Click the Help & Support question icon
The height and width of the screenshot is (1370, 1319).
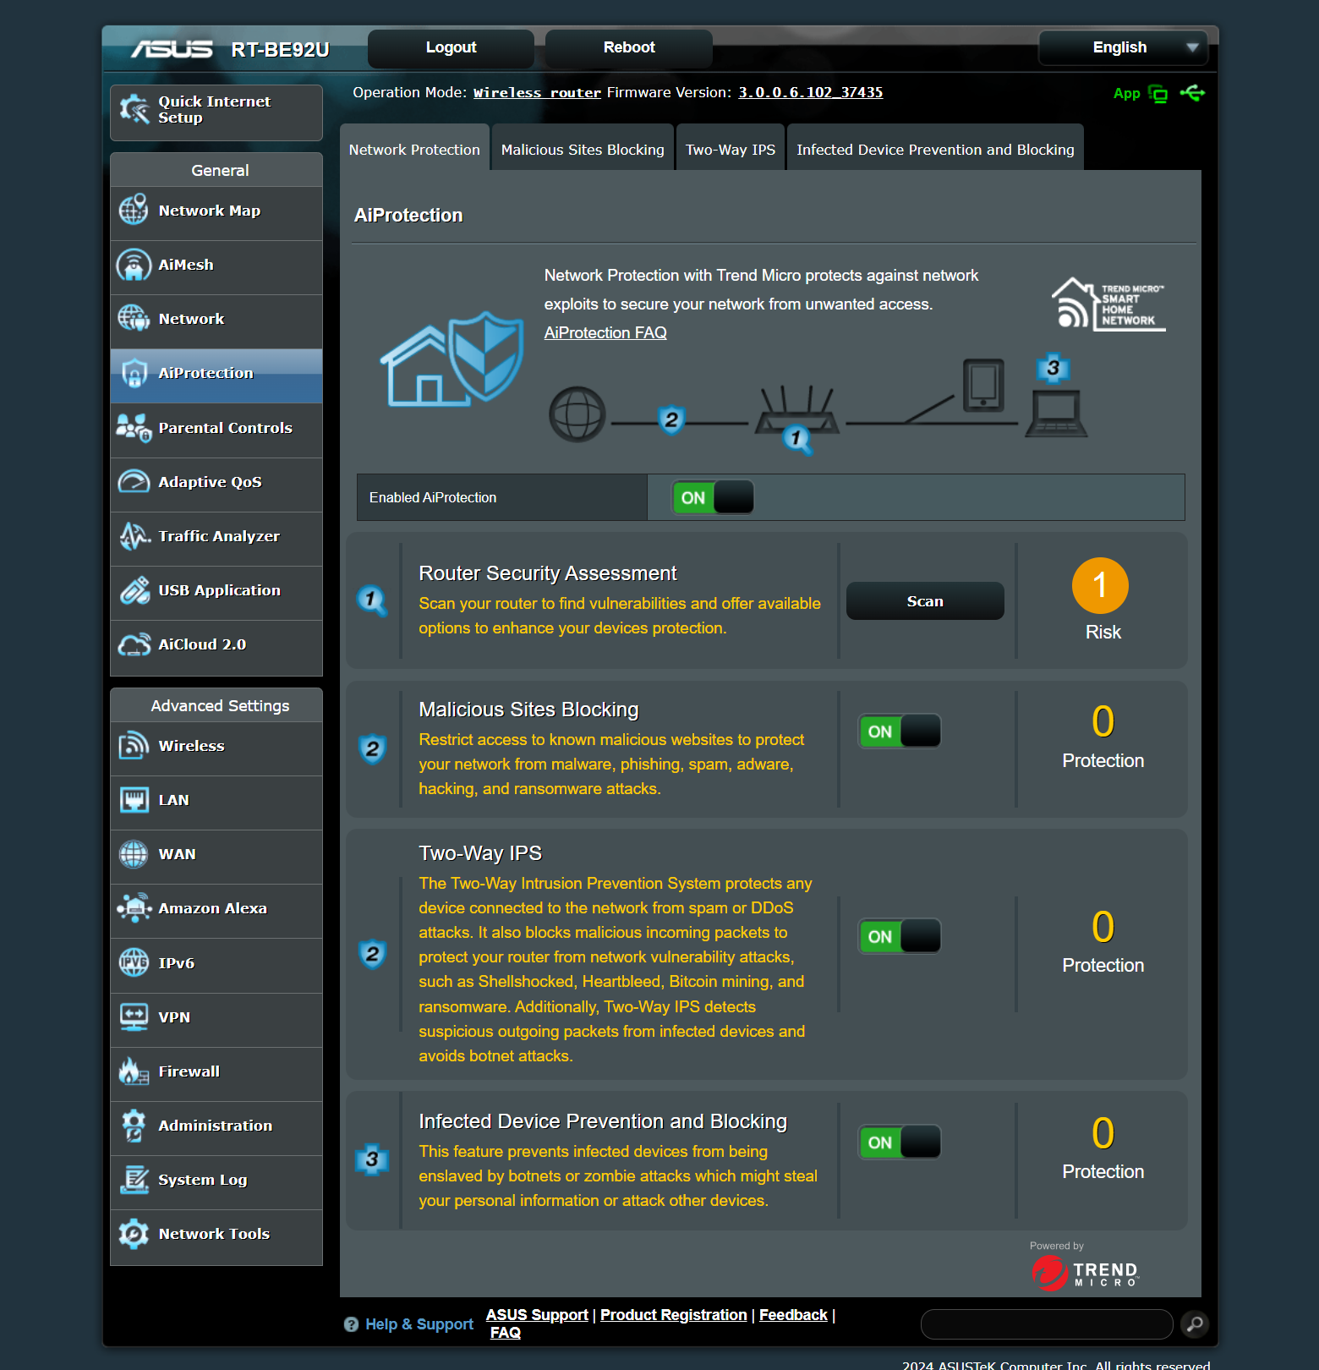351,1324
